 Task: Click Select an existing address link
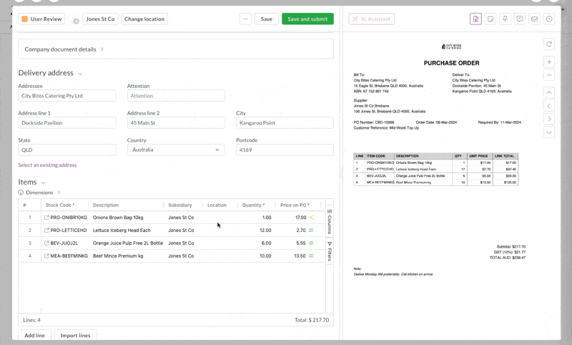point(47,165)
